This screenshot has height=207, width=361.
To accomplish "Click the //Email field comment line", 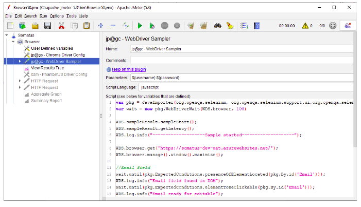I will 133,168.
